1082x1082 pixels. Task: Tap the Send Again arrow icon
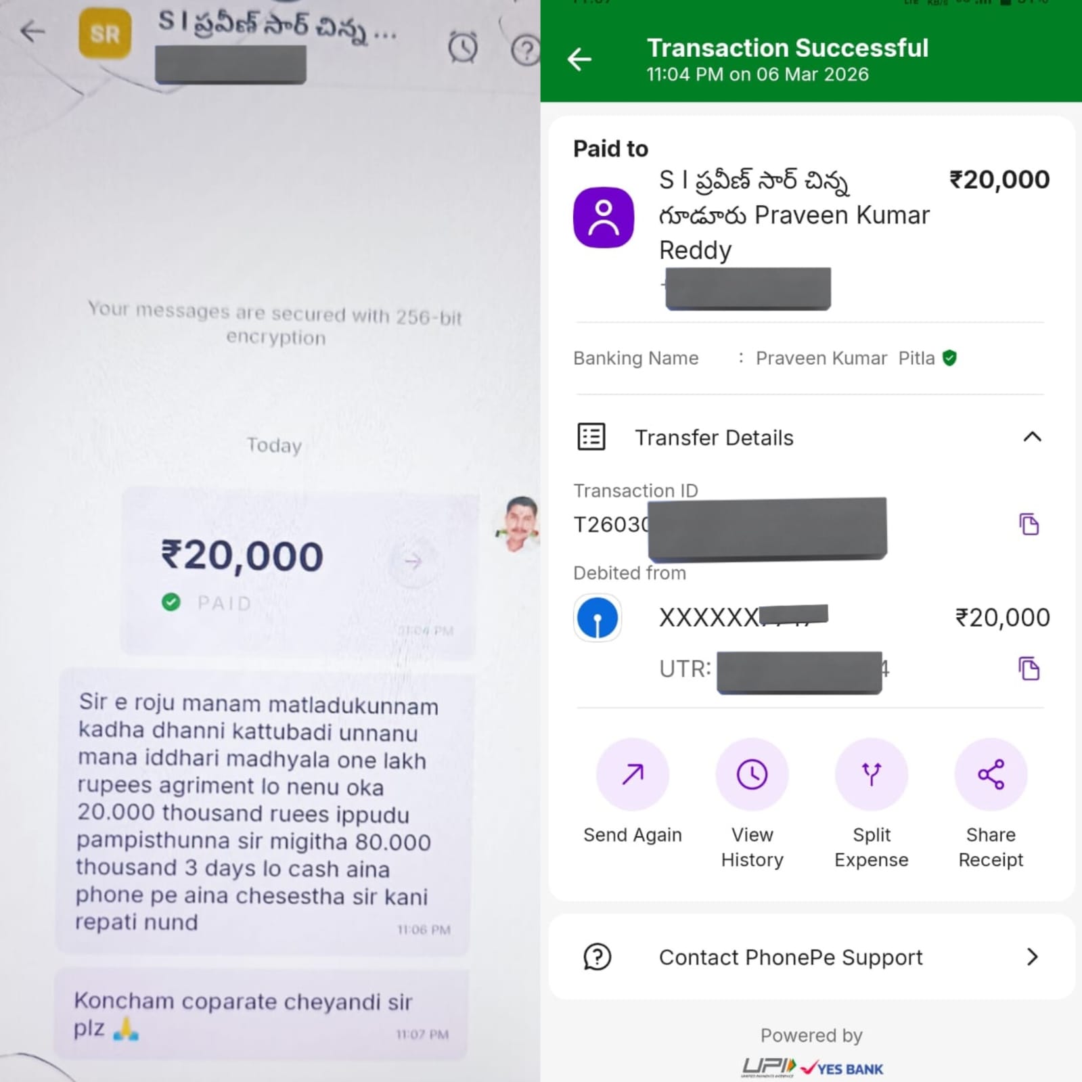pos(633,774)
